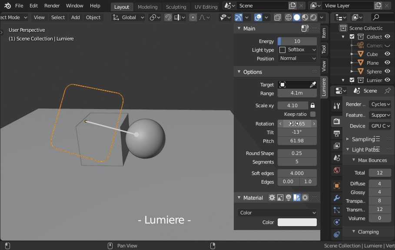Viewport: 395px width, 250px height.
Task: Select the light bulb icon in Material panel
Action: (x=289, y=197)
